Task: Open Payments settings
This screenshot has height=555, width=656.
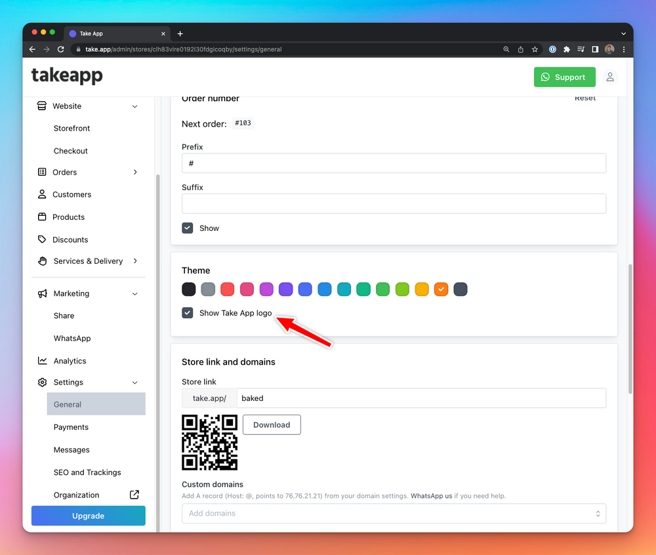Action: [71, 427]
